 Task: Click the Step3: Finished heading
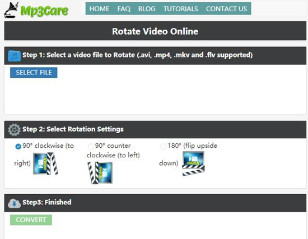tap(46, 202)
